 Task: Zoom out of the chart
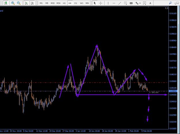tap(19, 3)
